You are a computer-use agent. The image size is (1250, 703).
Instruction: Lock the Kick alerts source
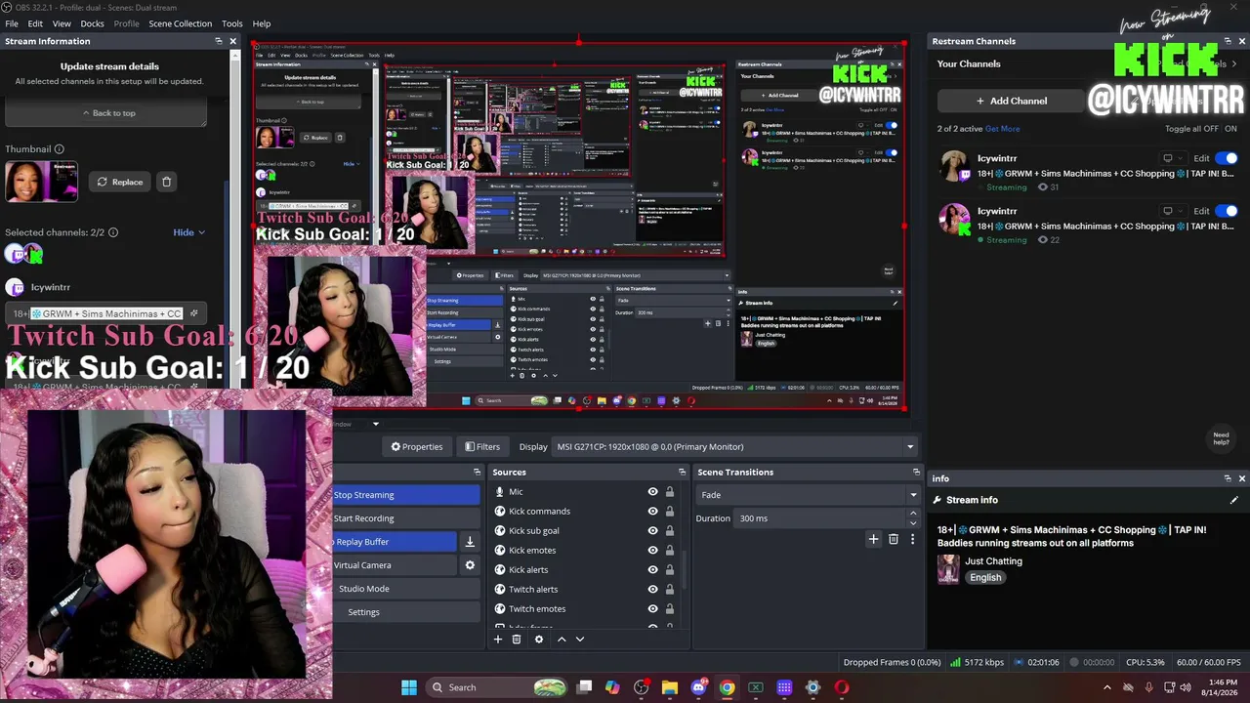tap(669, 570)
